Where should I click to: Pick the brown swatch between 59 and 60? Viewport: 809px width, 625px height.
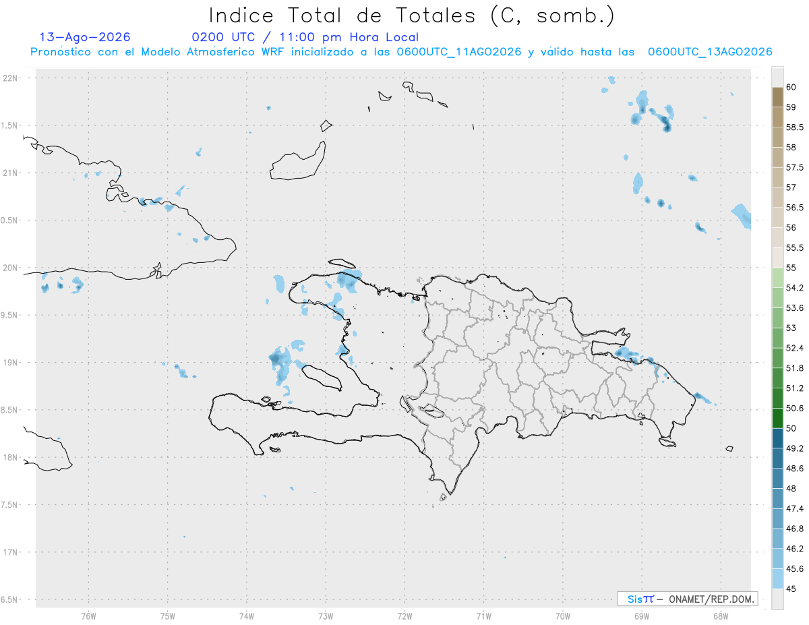click(x=777, y=97)
